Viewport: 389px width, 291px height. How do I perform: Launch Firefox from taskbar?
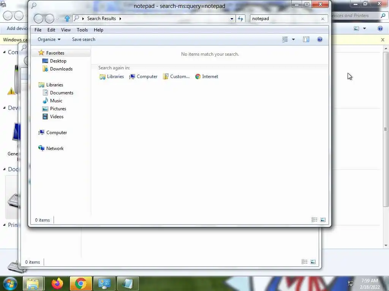pyautogui.click(x=57, y=283)
